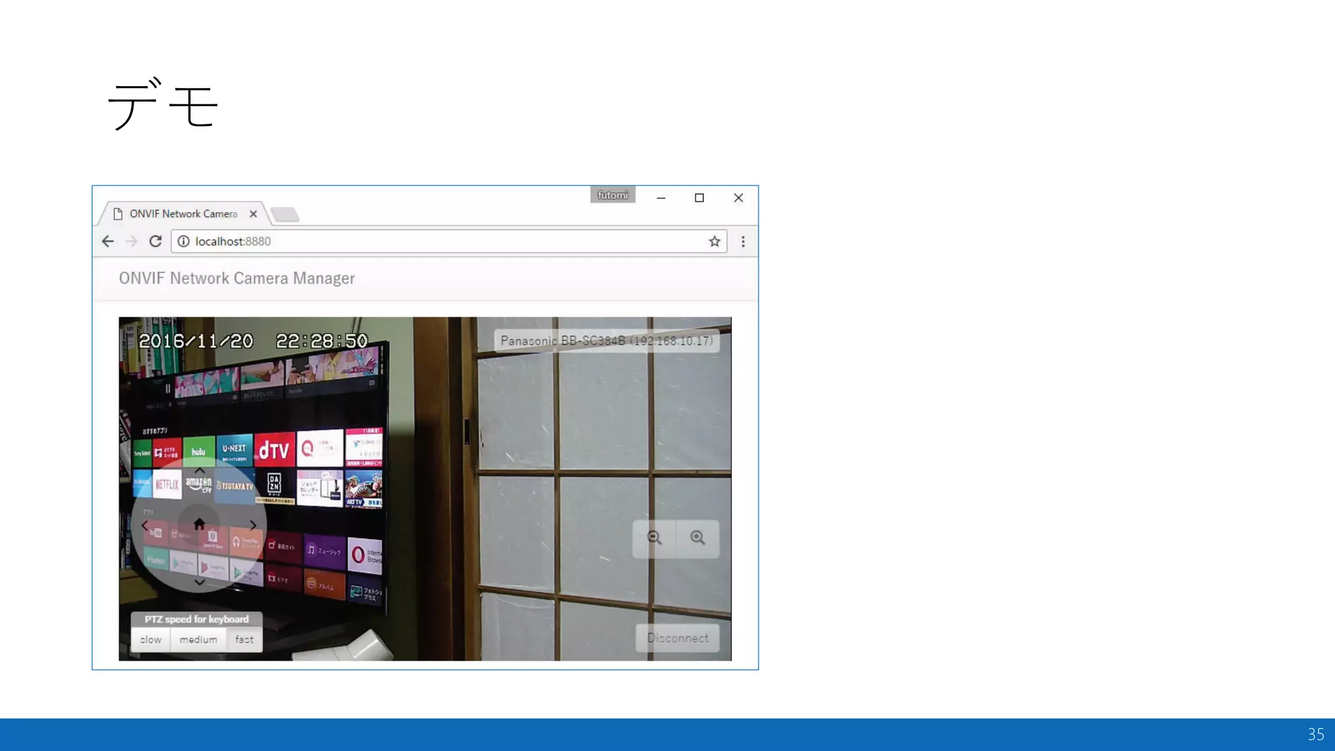Zoom out the camera view
Image resolution: width=1335 pixels, height=751 pixels.
point(654,538)
